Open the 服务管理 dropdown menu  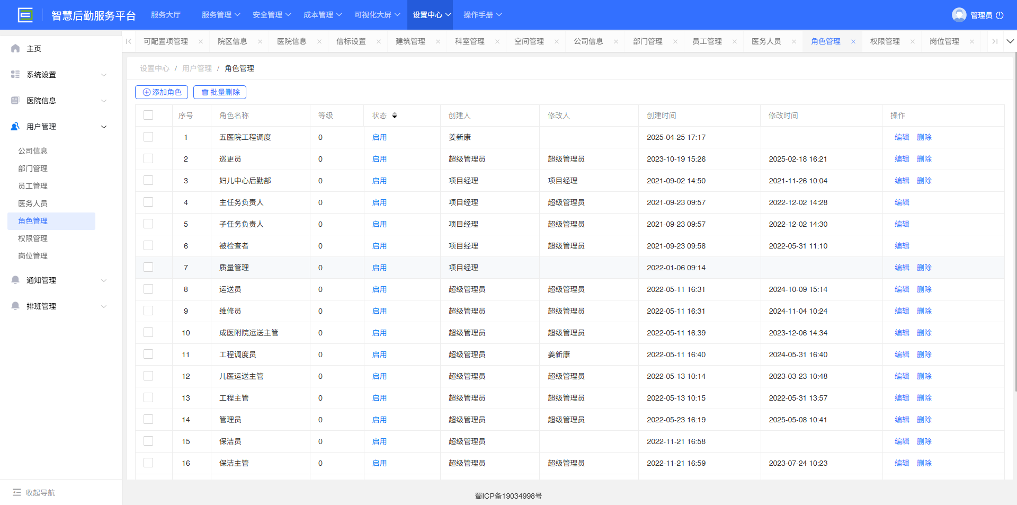click(221, 15)
